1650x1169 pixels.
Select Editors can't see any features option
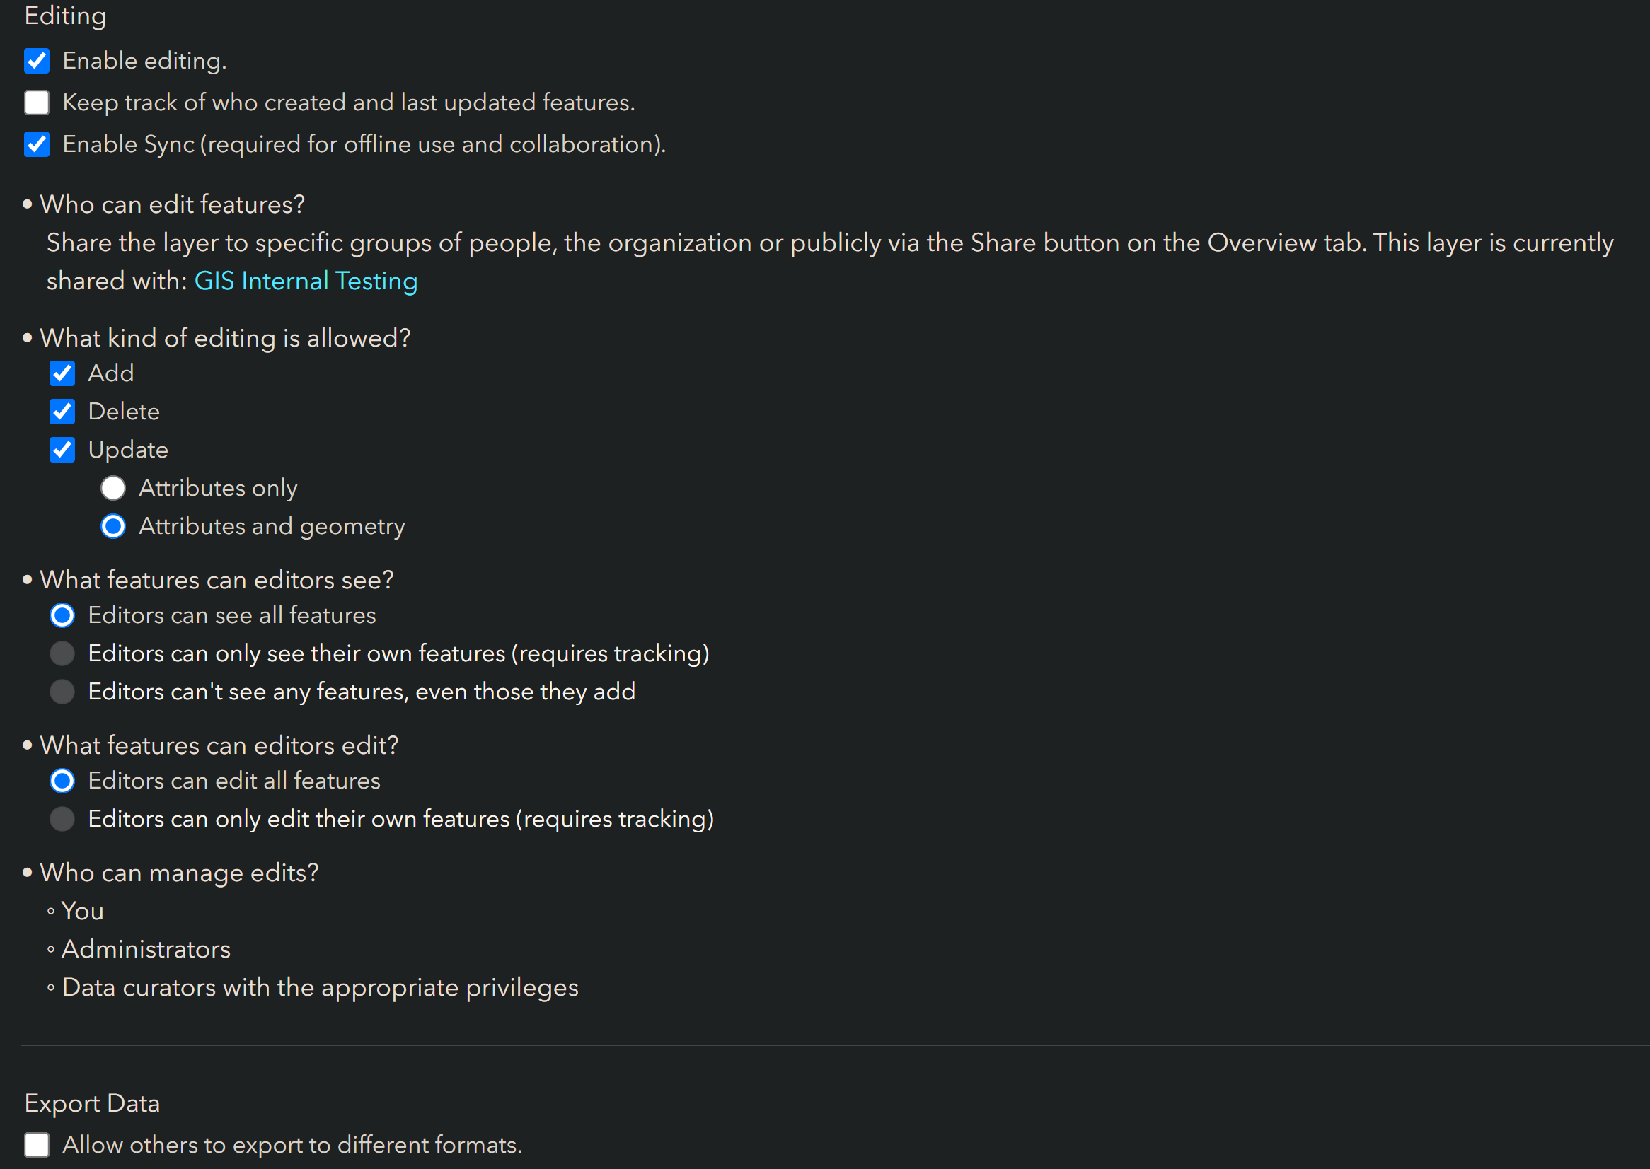coord(63,692)
